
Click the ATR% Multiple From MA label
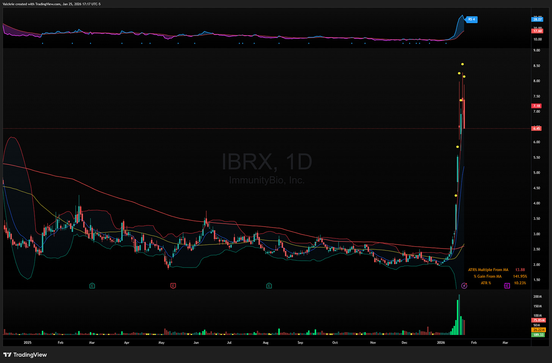tap(488, 270)
